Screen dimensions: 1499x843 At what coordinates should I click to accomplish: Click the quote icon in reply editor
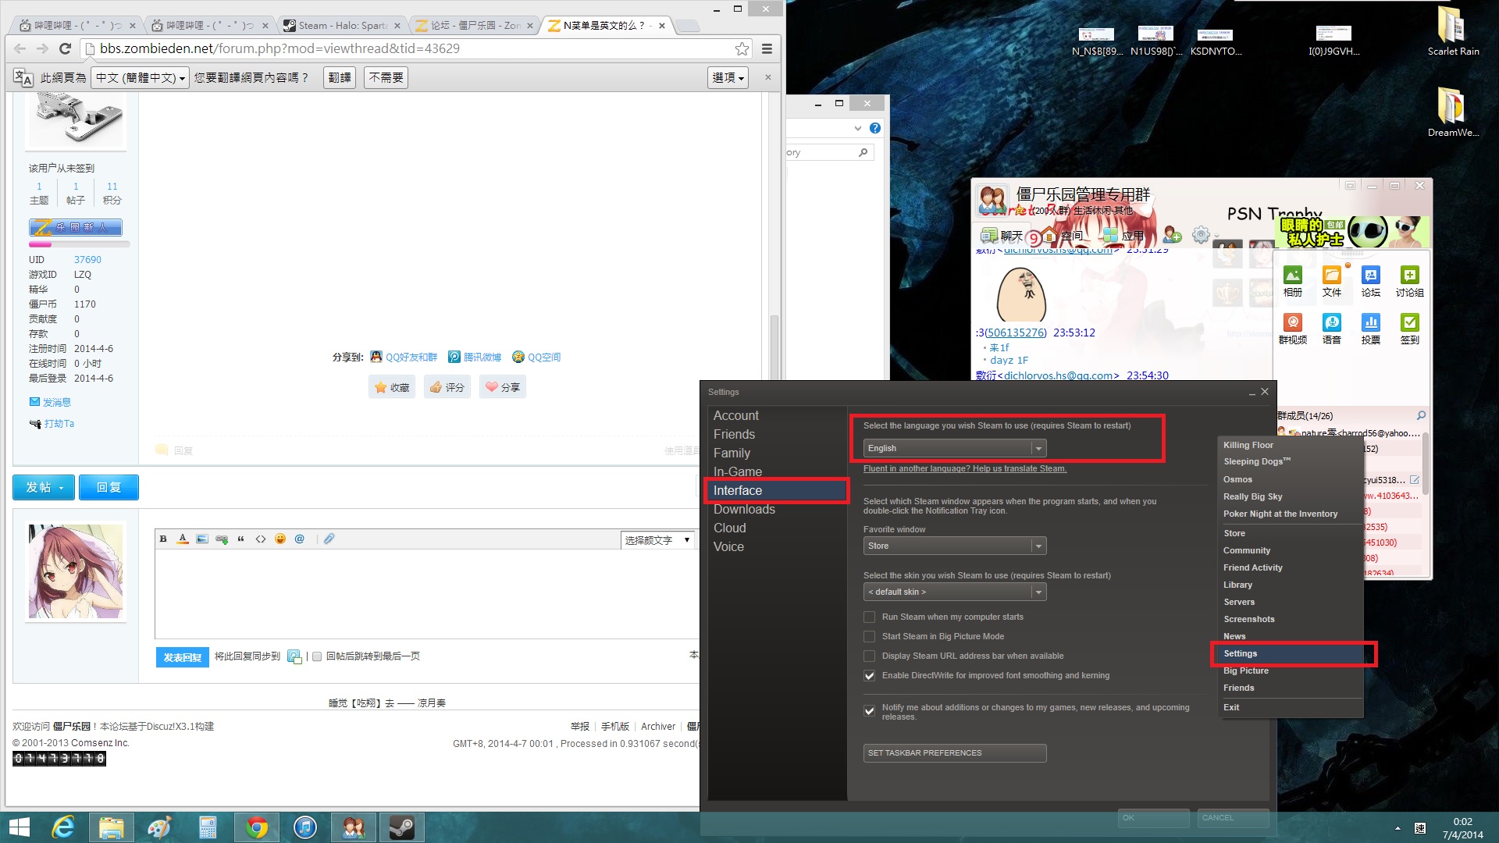(x=241, y=539)
